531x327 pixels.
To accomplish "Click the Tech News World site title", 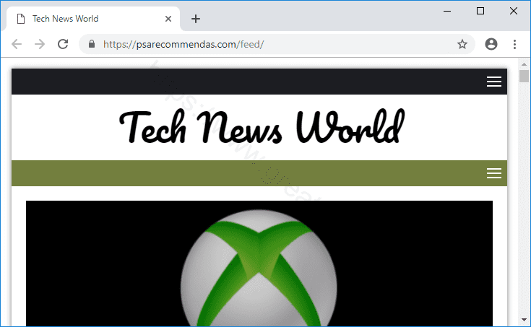I will [x=259, y=128].
